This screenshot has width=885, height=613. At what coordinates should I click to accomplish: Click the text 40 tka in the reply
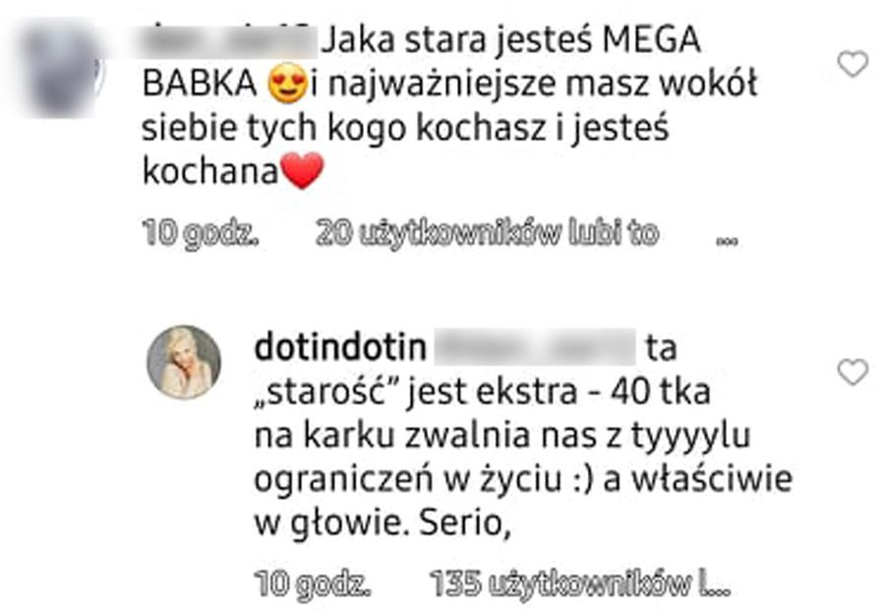[x=661, y=391]
